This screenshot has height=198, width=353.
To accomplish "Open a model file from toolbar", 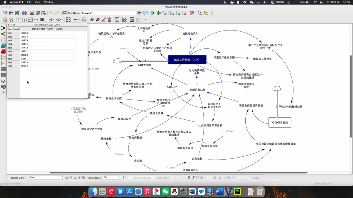I will [x=11, y=13].
